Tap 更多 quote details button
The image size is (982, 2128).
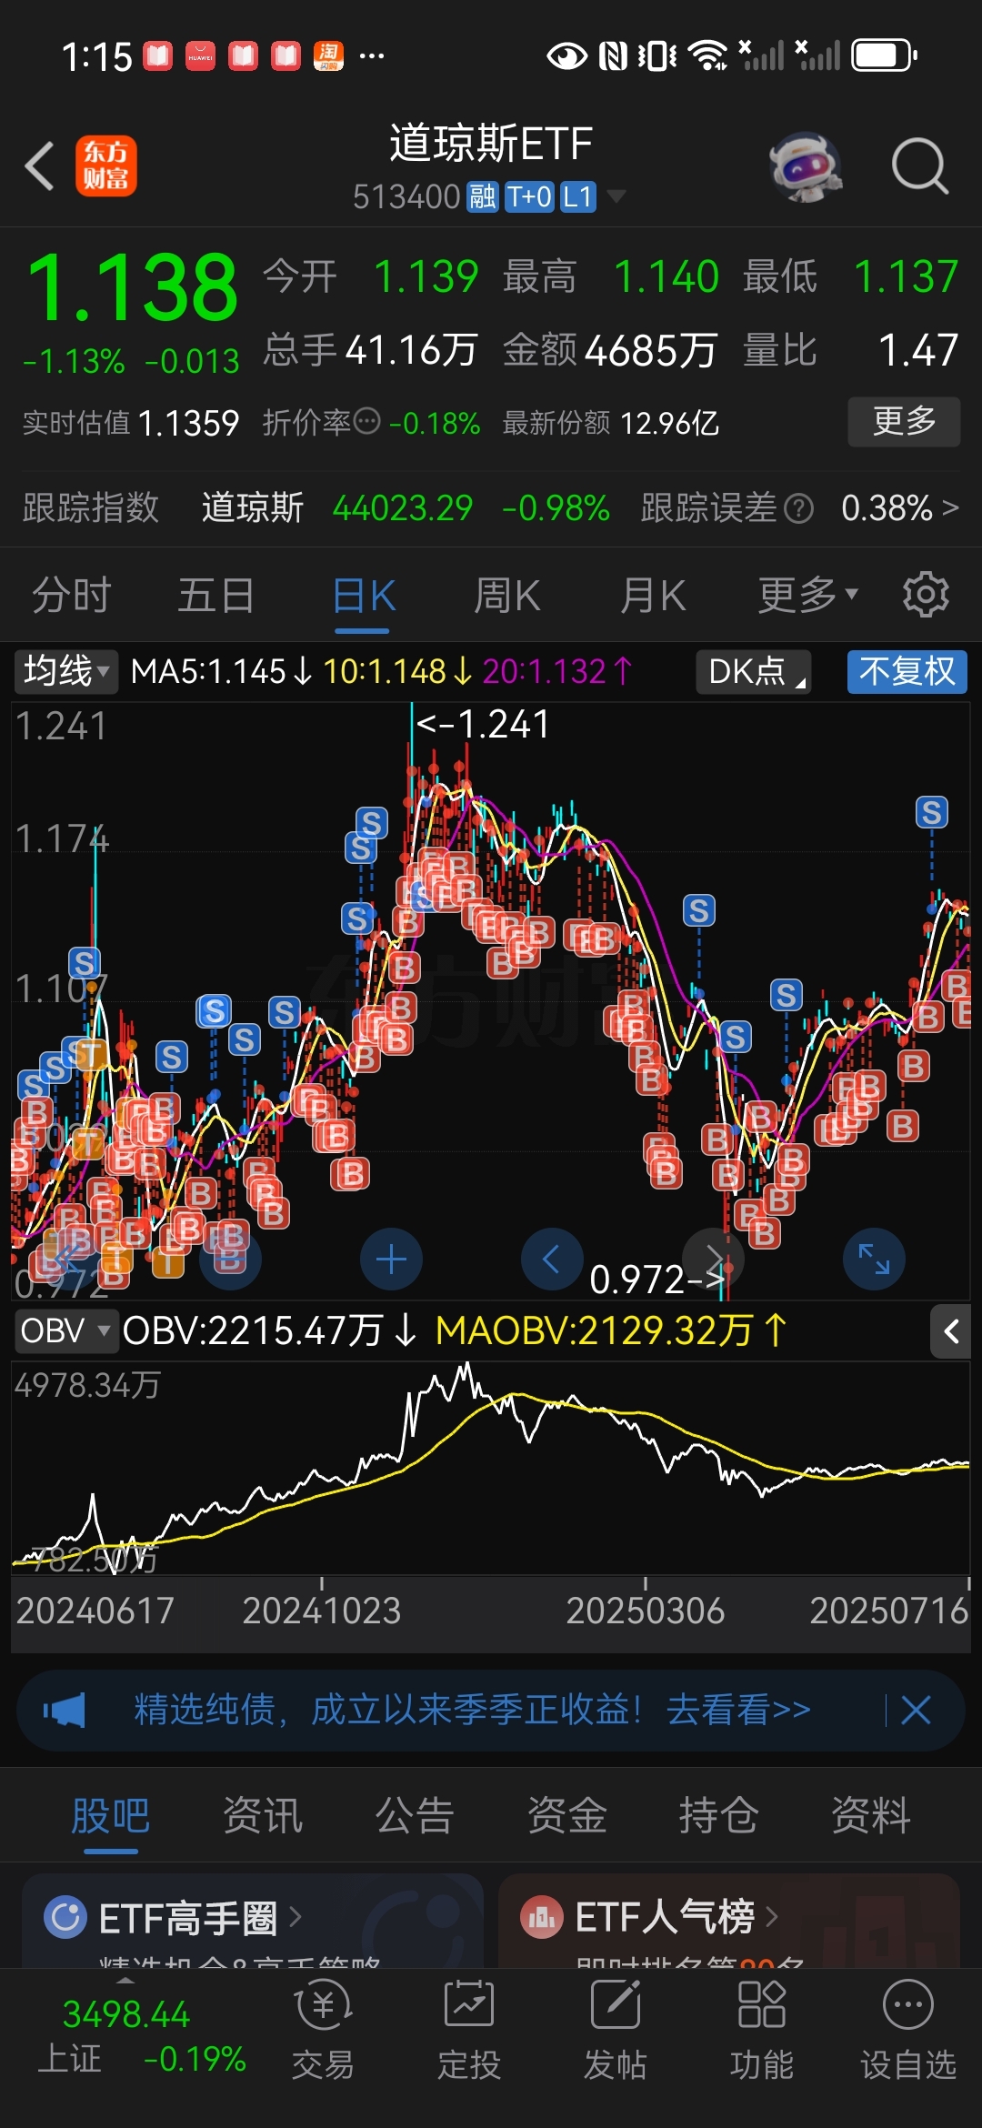click(904, 421)
